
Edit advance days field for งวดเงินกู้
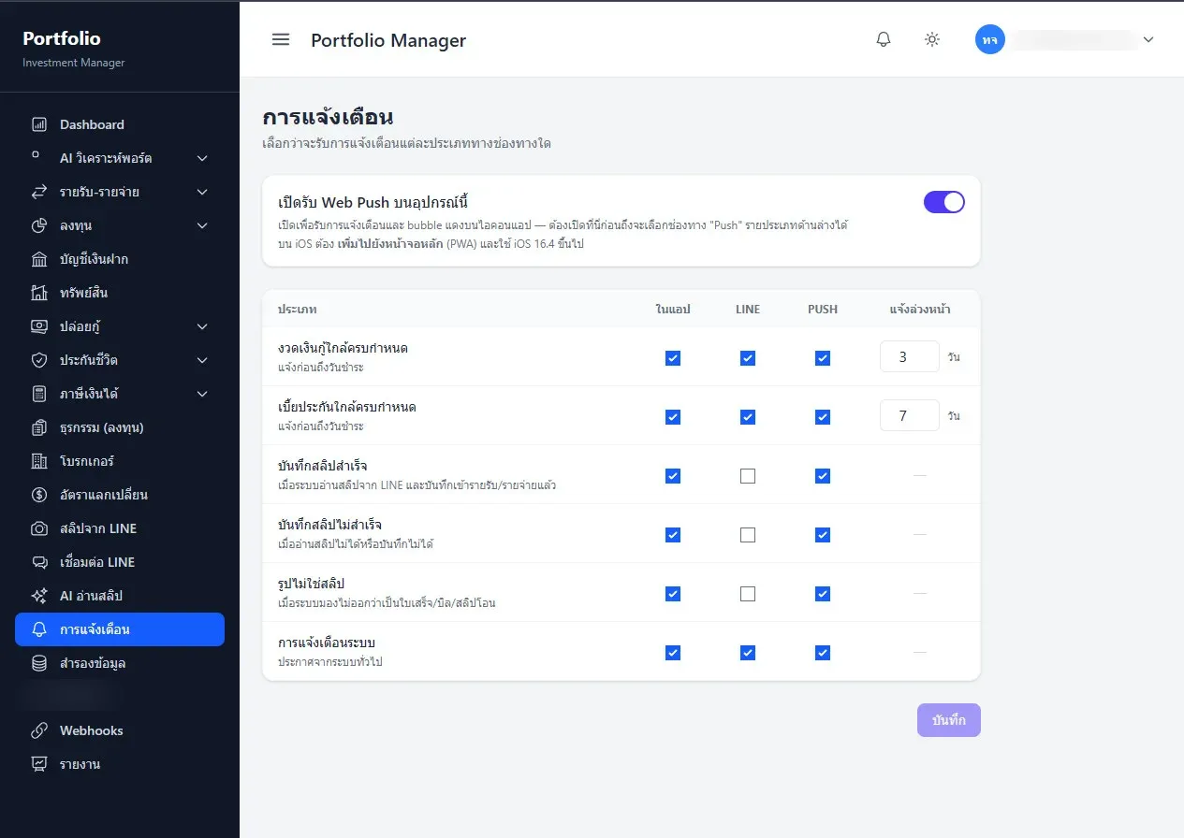(x=910, y=356)
